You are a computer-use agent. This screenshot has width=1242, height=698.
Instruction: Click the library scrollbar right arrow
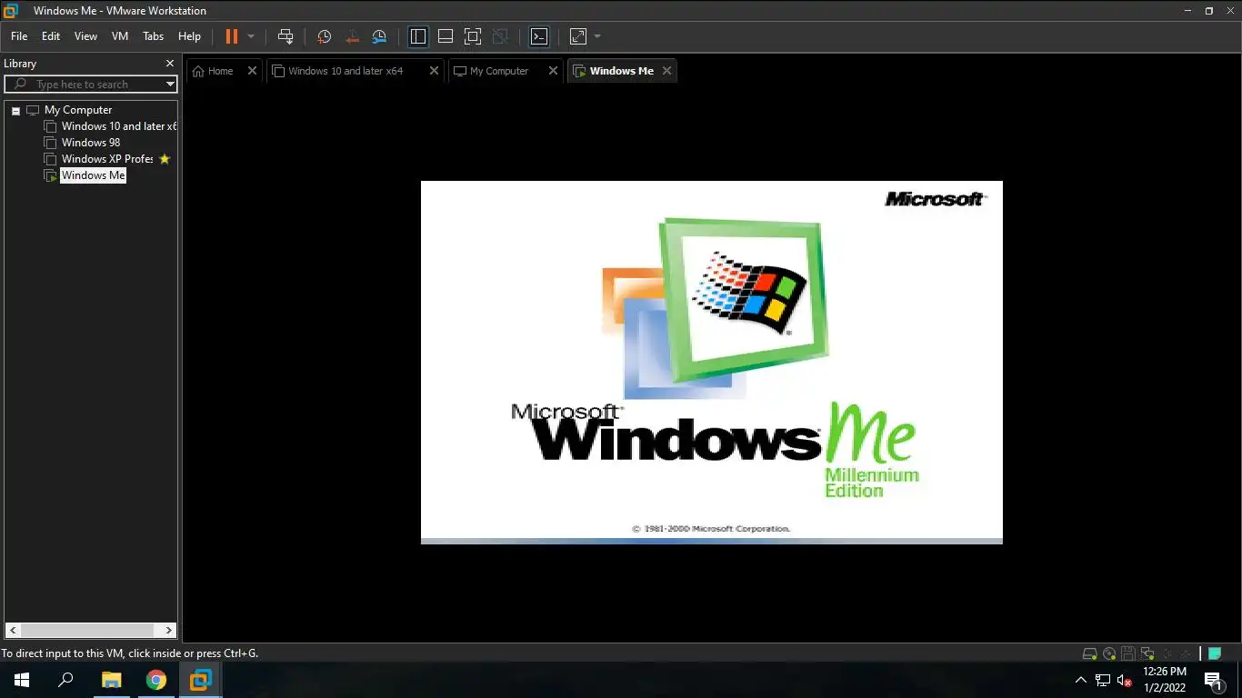click(169, 630)
